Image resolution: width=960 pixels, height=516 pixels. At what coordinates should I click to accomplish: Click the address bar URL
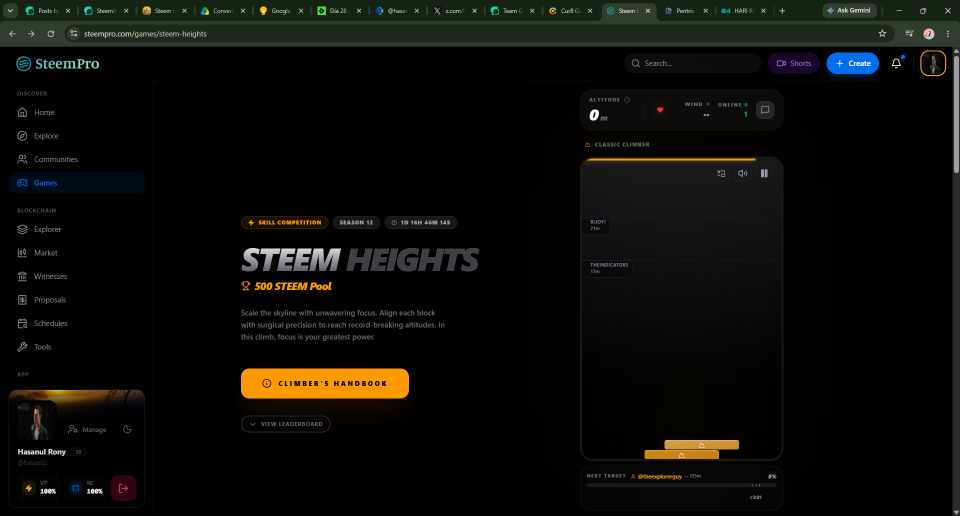(145, 34)
